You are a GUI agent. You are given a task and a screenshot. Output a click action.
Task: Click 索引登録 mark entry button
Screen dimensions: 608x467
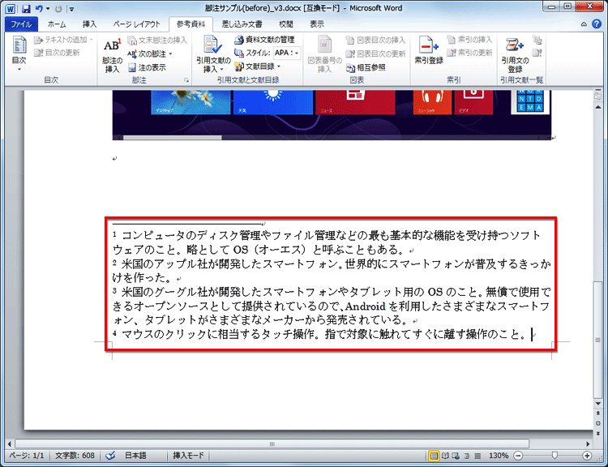pyautogui.click(x=429, y=50)
